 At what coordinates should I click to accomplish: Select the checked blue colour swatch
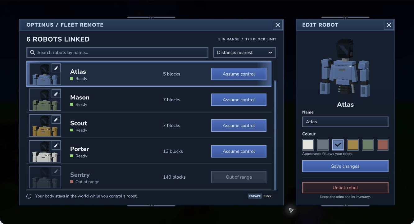tap(338, 145)
